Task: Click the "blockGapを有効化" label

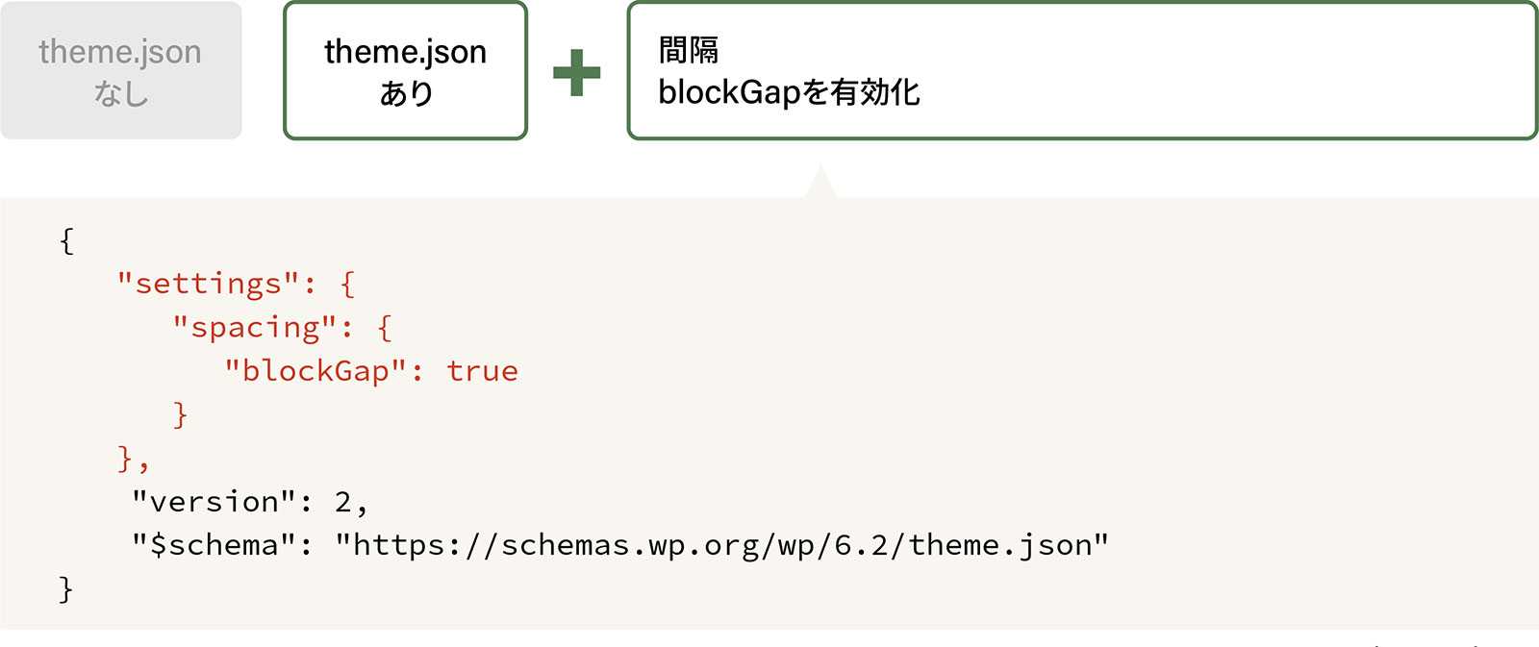Action: tap(789, 92)
